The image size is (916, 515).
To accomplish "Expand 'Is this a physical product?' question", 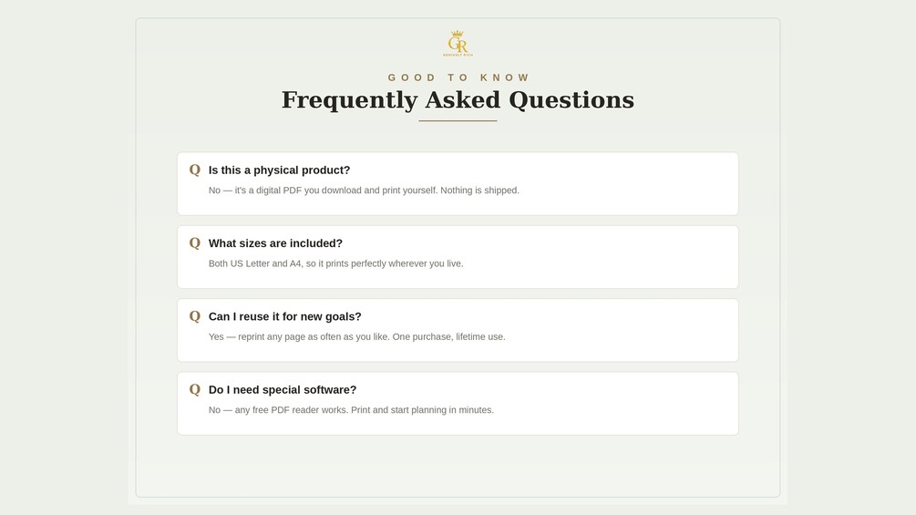I will coord(279,170).
